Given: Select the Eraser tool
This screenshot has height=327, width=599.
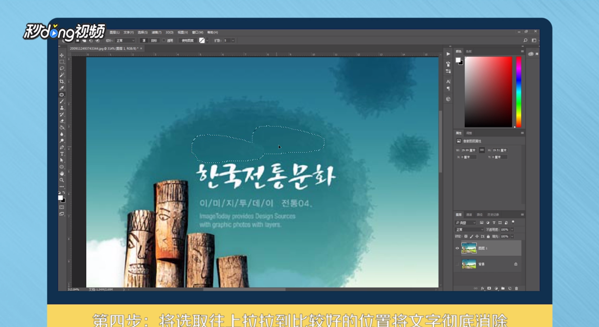Looking at the screenshot, I should pos(62,121).
